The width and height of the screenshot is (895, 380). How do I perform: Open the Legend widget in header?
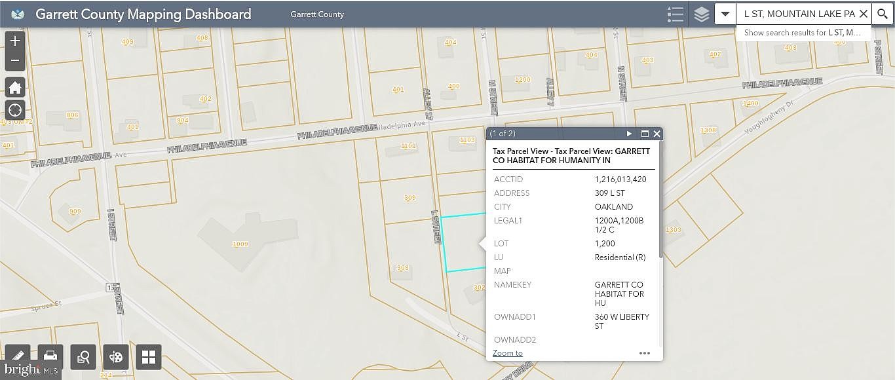click(675, 14)
